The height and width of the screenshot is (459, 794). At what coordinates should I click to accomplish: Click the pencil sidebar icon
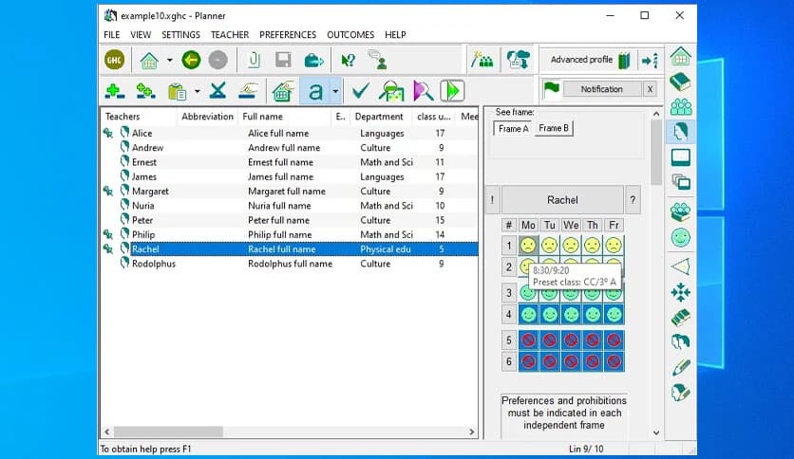pyautogui.click(x=681, y=368)
